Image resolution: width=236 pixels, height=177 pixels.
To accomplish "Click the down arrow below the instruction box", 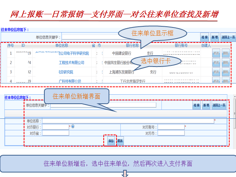I will [125, 174].
